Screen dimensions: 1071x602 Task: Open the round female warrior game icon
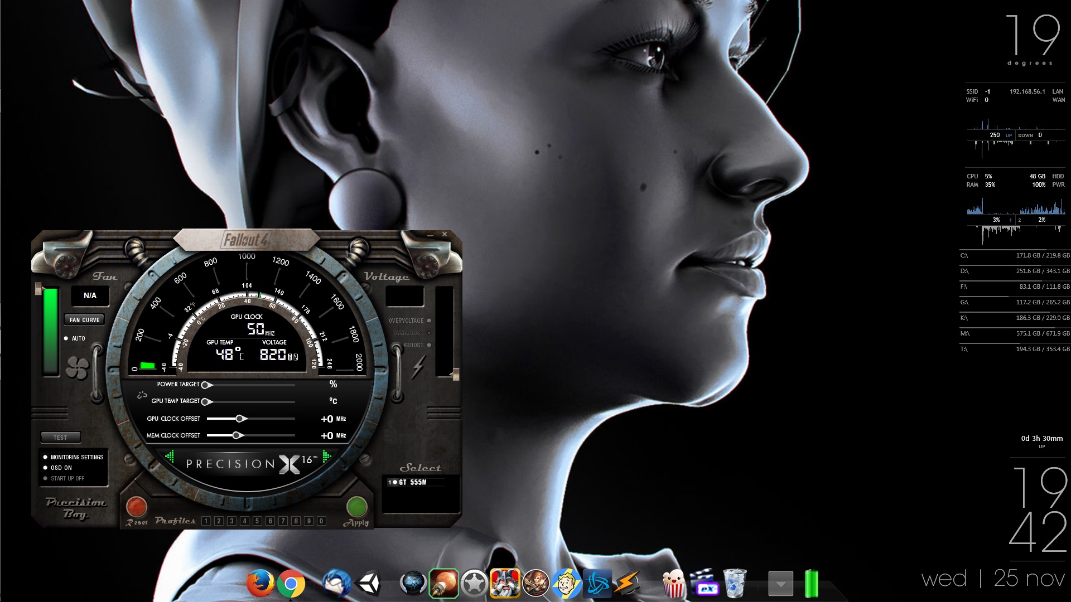point(535,584)
